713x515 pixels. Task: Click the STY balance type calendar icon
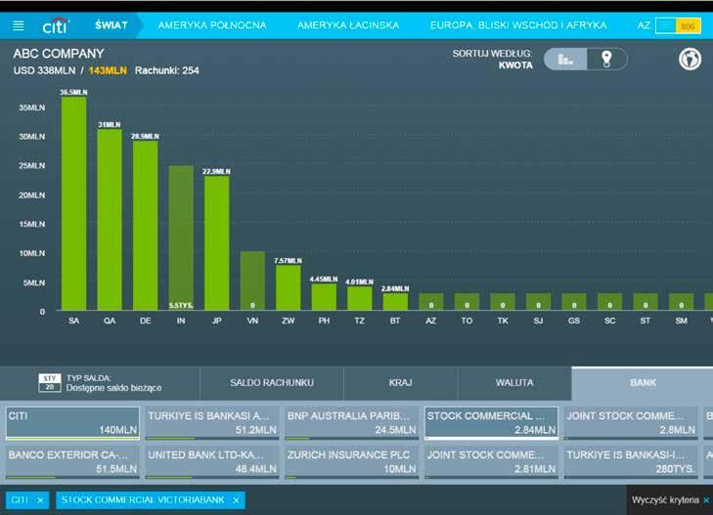(x=50, y=383)
